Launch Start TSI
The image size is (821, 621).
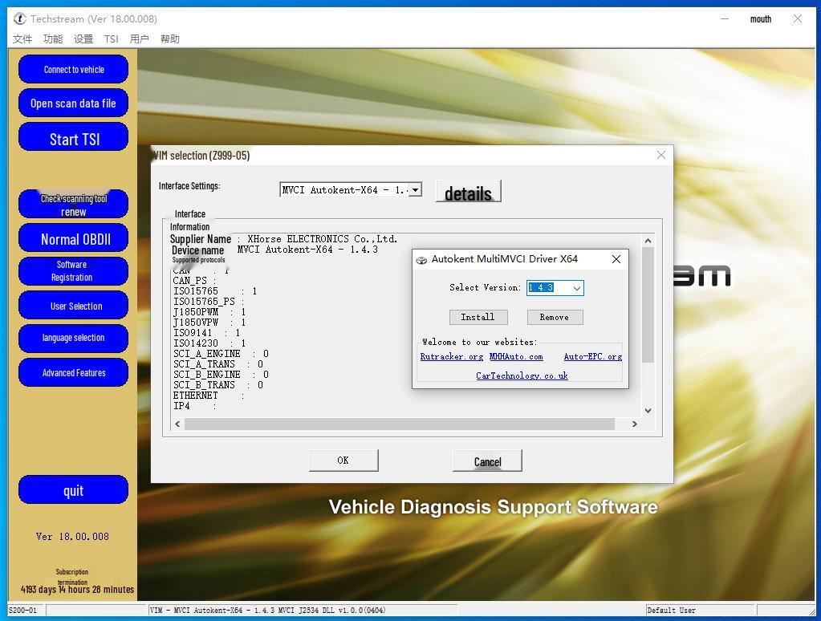tap(73, 137)
